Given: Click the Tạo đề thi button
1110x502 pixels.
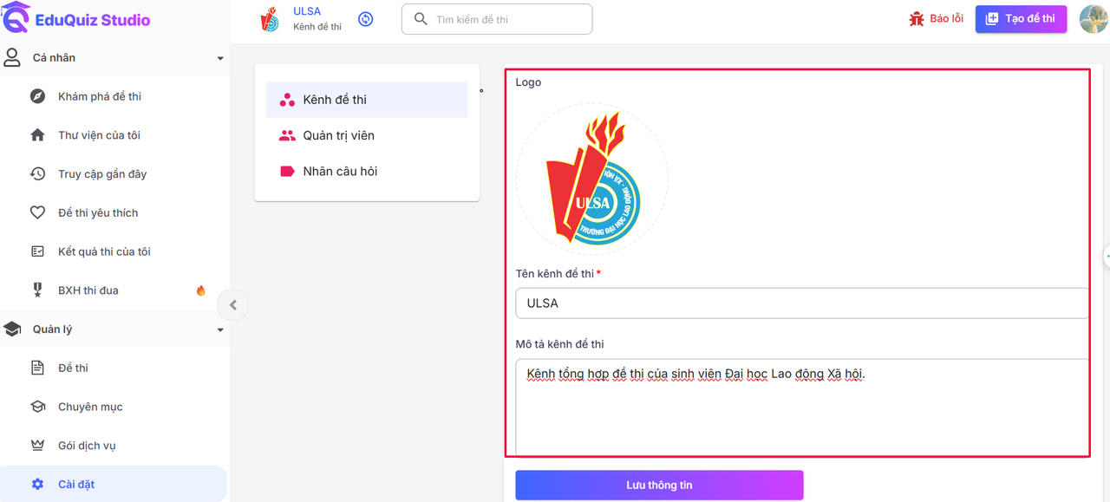Looking at the screenshot, I should [1021, 19].
